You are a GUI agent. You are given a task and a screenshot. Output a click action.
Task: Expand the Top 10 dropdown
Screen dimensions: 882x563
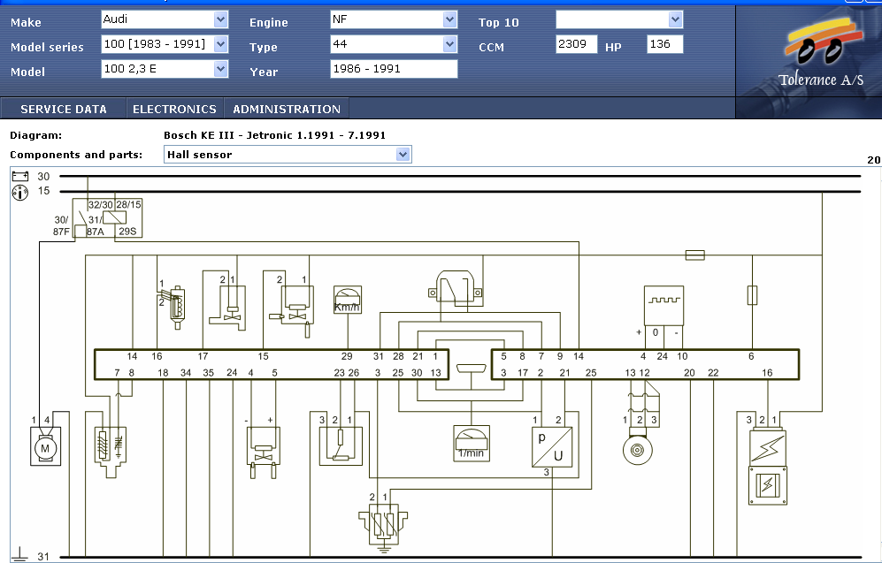(x=619, y=19)
